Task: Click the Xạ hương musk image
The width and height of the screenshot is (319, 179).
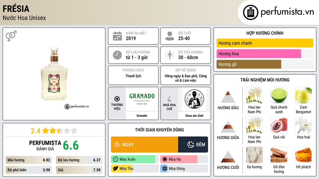Action: coord(254,155)
